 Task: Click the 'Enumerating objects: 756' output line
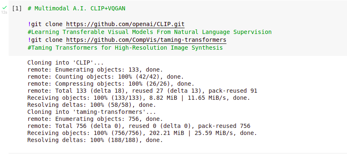coord(95,119)
